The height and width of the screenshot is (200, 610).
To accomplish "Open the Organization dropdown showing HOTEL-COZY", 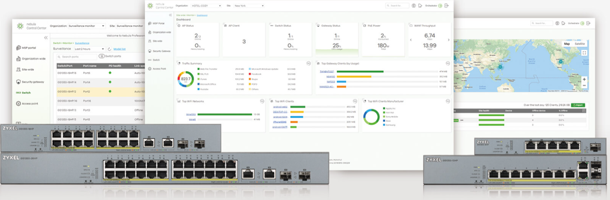I will [x=206, y=6].
